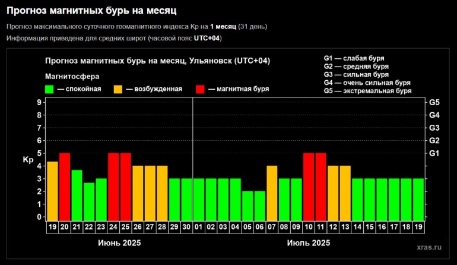Click the G5 label on right axis
Image resolution: width=457 pixels, height=265 pixels.
[x=433, y=102]
